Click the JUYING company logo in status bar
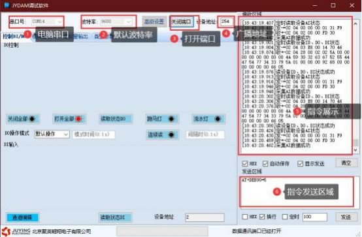Image resolution: width=362 pixels, height=237 pixels. point(16,231)
